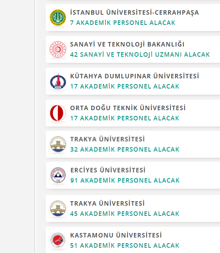Click the Orta Doğu Teknik Üniversitesi logo
Image resolution: width=220 pixels, height=253 pixels.
[x=58, y=113]
